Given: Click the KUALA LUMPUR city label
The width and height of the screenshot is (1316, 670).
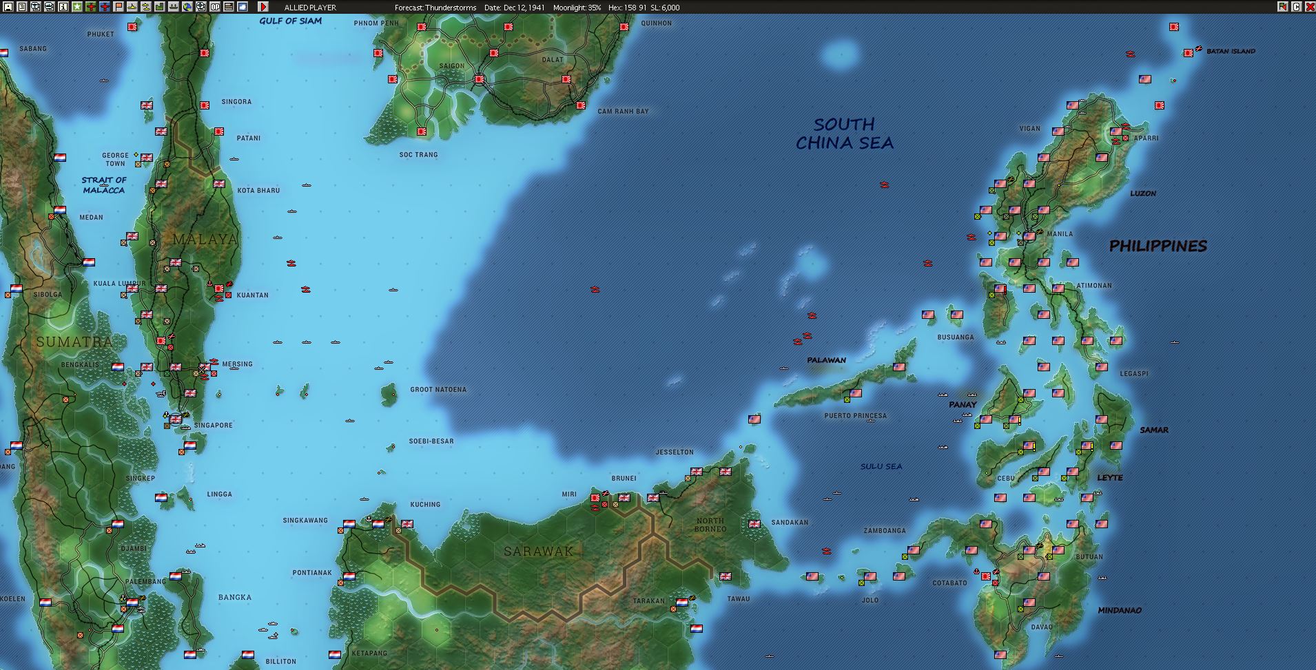Looking at the screenshot, I should pyautogui.click(x=120, y=284).
